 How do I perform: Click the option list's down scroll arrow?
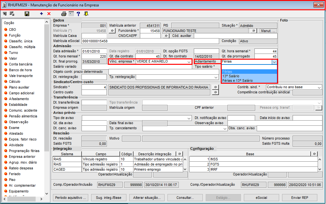(47, 194)
